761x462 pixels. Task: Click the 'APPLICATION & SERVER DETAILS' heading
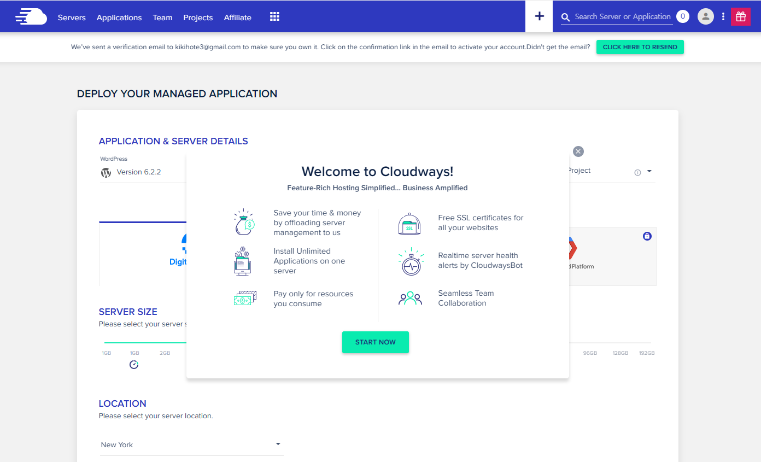coord(173,141)
